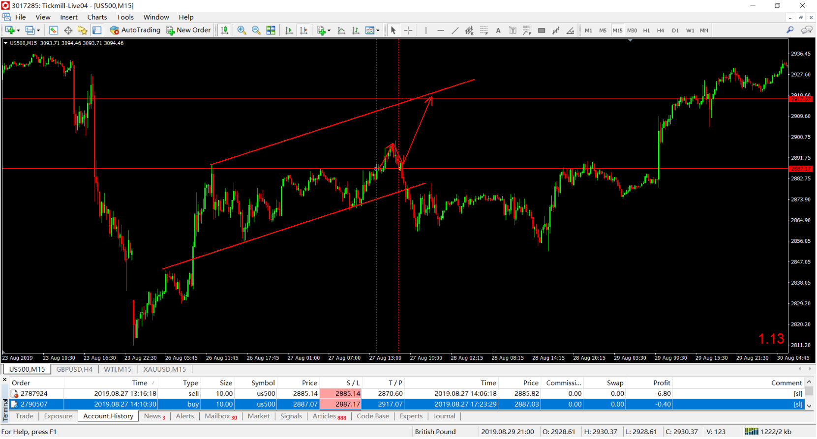The height and width of the screenshot is (439, 817).
Task: Select the Crosshair tool
Action: coord(408,30)
